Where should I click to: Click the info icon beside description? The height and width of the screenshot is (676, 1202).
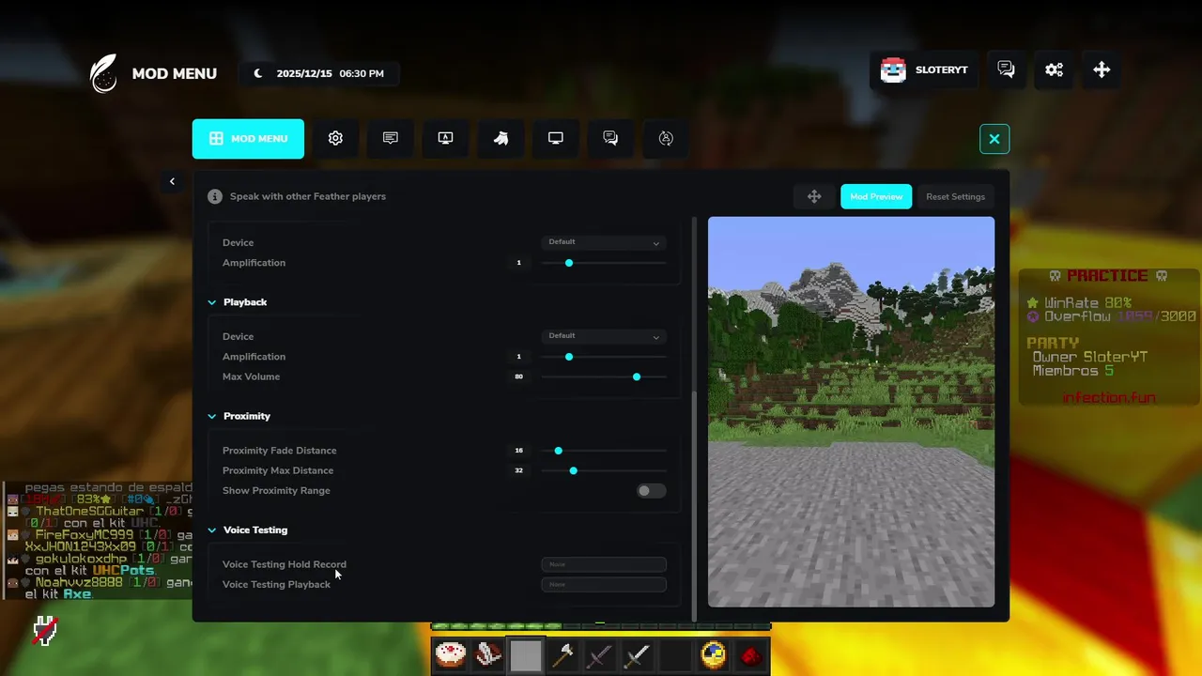pyautogui.click(x=215, y=196)
